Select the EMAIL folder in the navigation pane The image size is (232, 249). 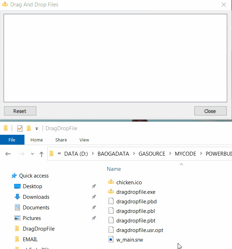coord(30,239)
